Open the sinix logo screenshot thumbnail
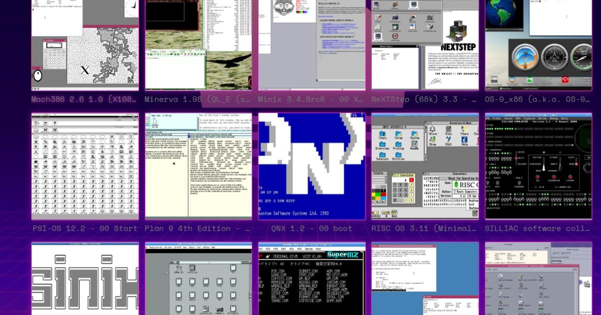Image resolution: width=601 pixels, height=315 pixels. pos(85,278)
